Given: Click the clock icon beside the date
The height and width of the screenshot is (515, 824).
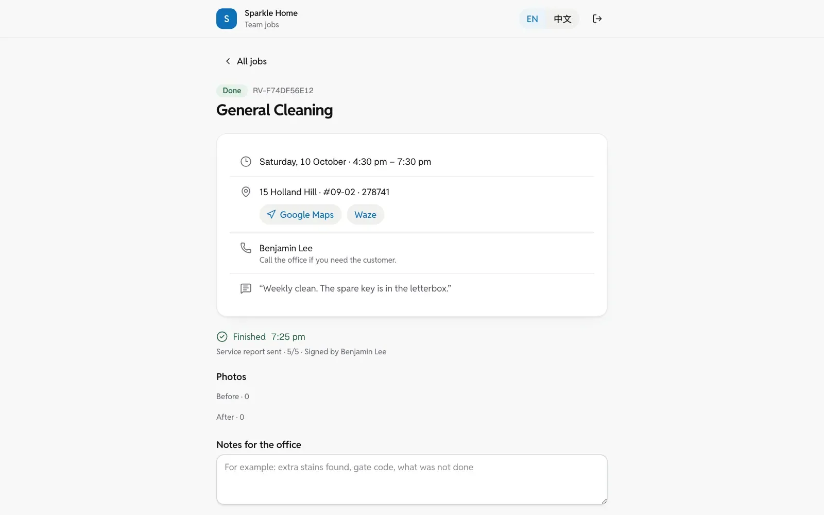Looking at the screenshot, I should (x=246, y=162).
